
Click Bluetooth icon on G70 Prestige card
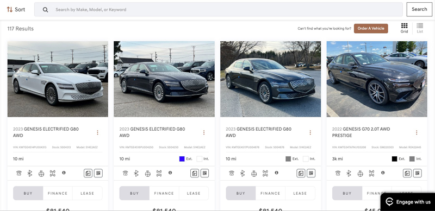[349, 174]
